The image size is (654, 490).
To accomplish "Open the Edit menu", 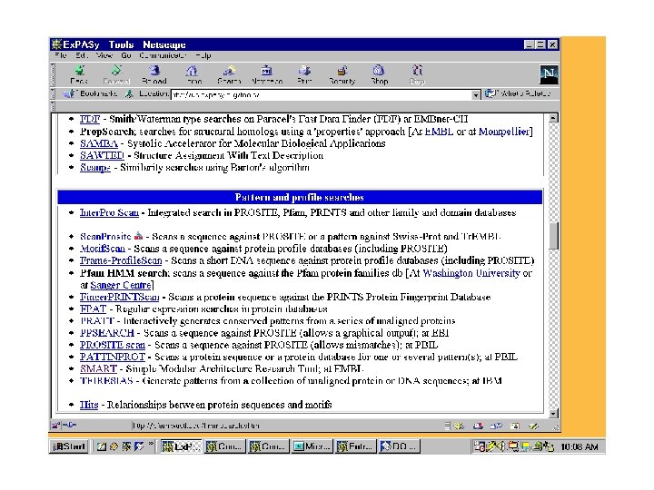I will click(82, 55).
